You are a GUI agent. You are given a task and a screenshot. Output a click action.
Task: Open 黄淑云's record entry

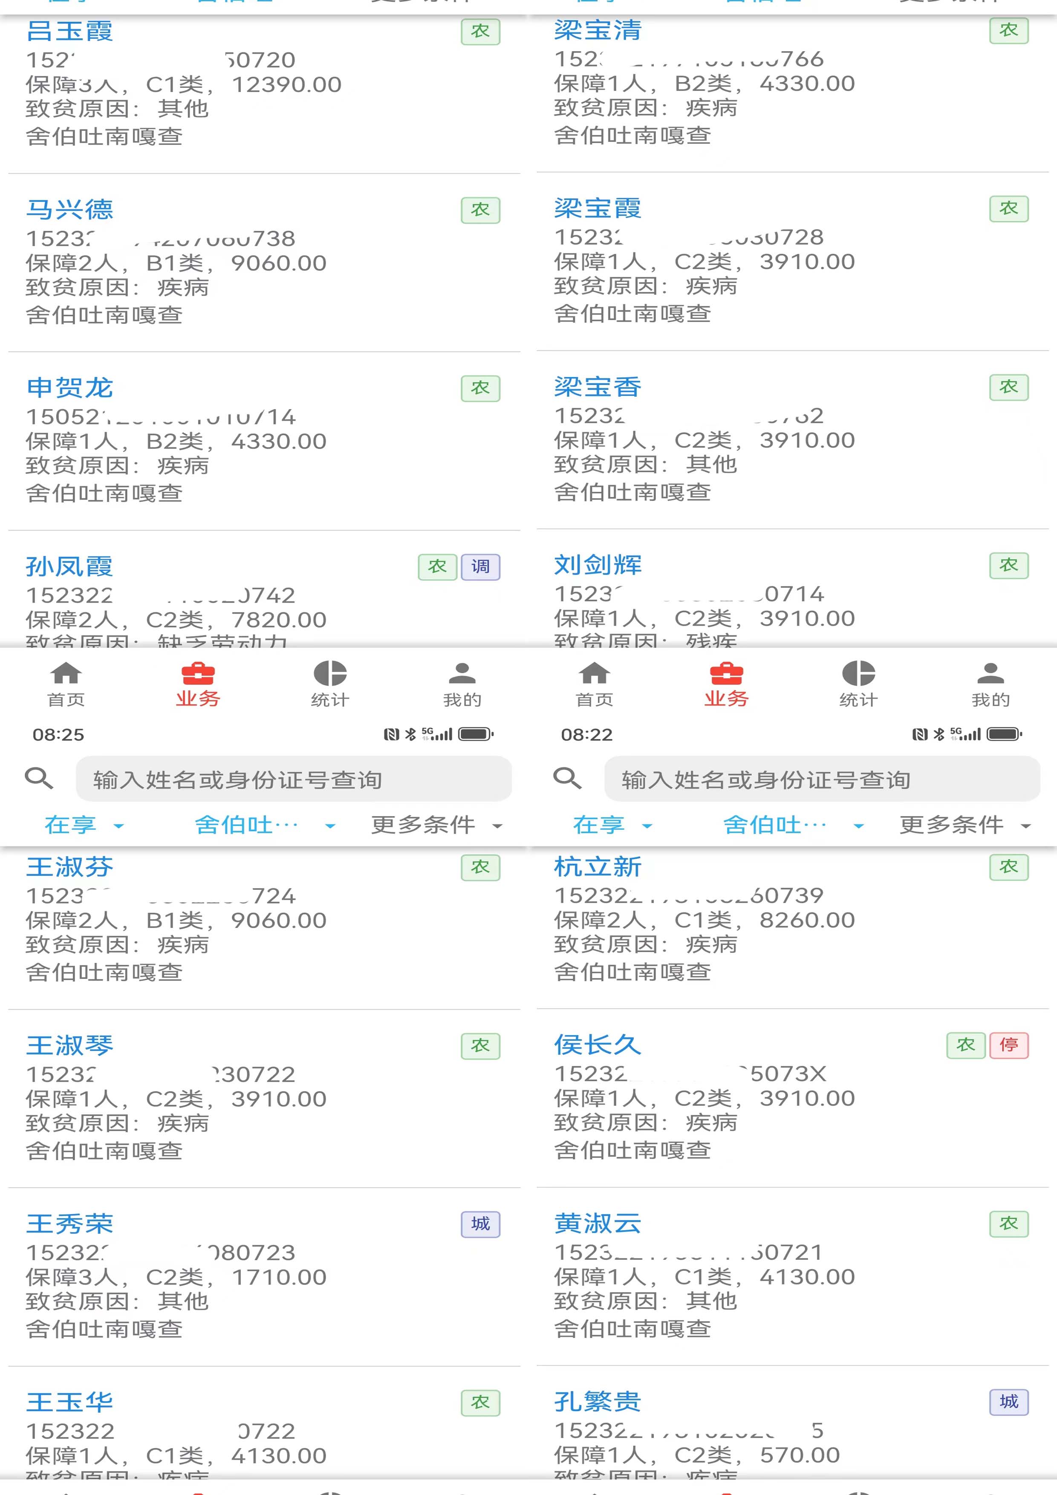coord(793,1276)
